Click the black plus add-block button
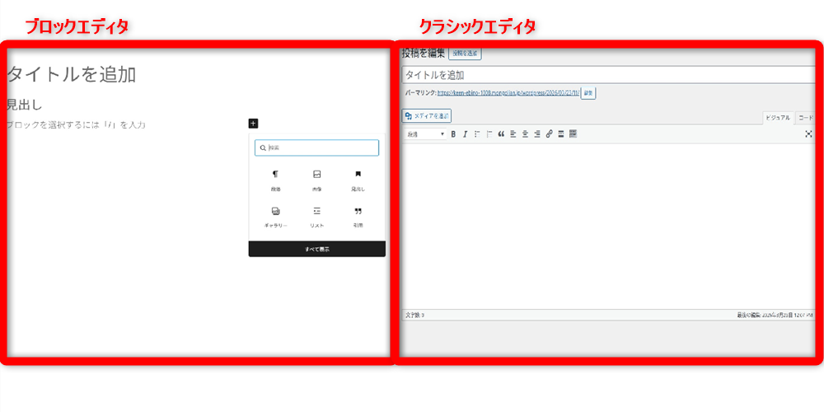 pyautogui.click(x=253, y=124)
